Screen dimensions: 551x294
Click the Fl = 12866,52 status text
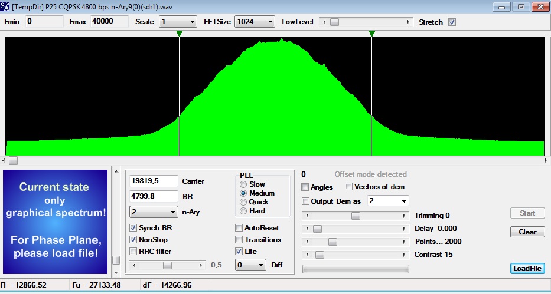tap(24, 285)
